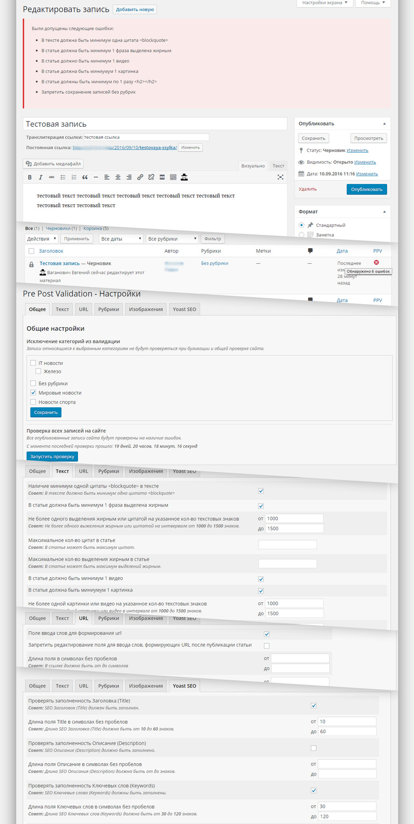Viewport: 414px width, 824px height.
Task: Collapse the Опубликовать box
Action: tap(384, 124)
